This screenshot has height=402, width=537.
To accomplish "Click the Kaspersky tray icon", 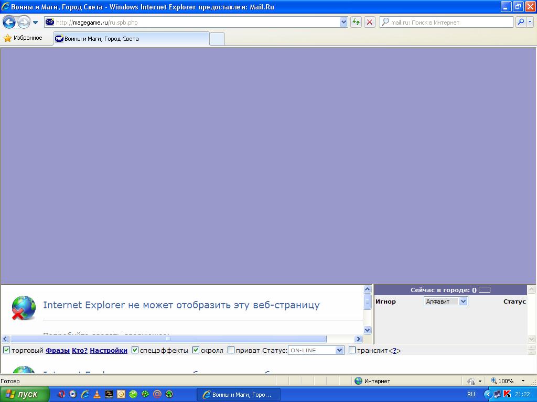I will (507, 394).
